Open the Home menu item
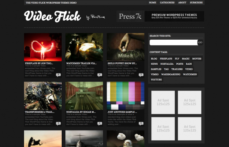Viewport: 229px width, 147px height. coord(153,3)
